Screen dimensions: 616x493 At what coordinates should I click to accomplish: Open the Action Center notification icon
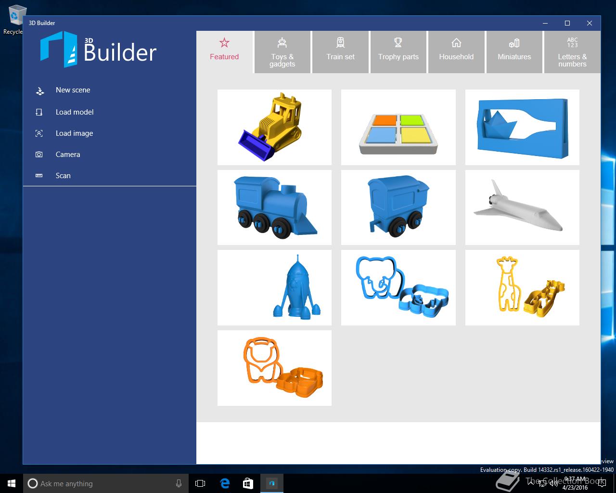click(x=602, y=483)
